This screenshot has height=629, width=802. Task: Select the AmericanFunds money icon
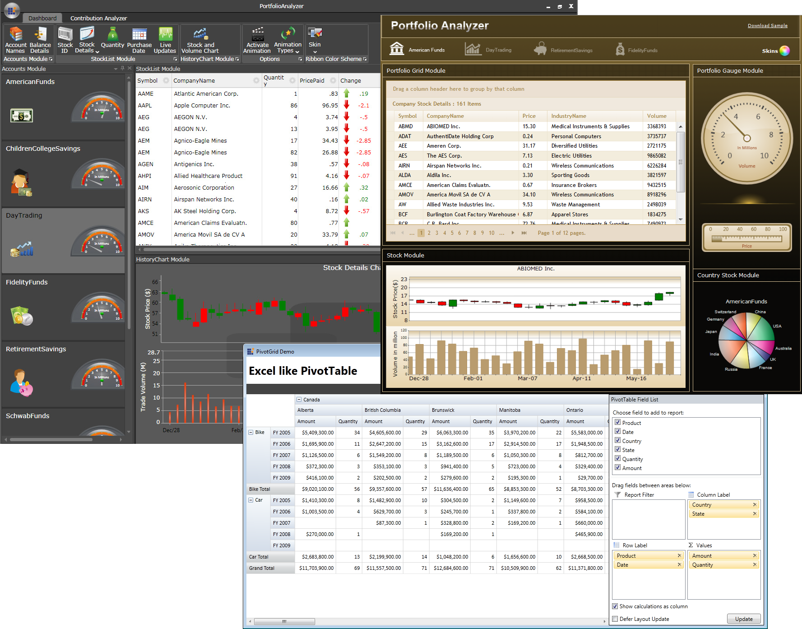[22, 116]
